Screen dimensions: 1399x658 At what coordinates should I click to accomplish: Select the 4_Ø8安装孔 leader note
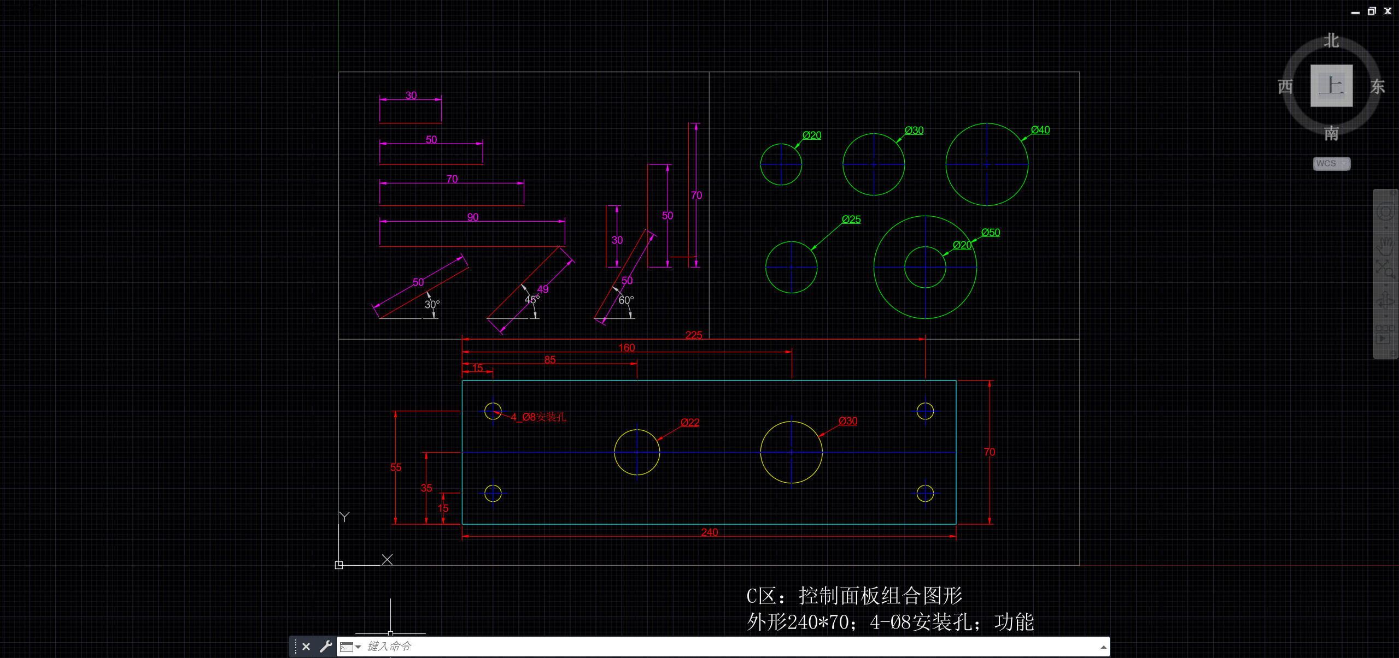click(x=538, y=417)
